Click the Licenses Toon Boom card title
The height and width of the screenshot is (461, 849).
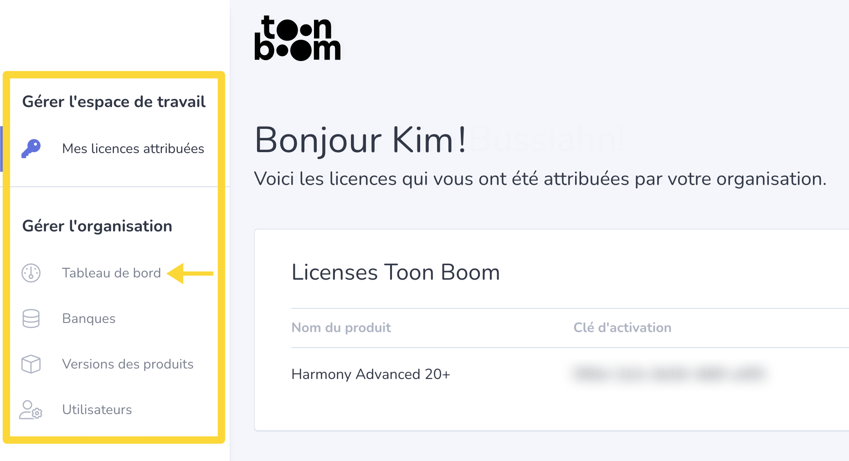(x=396, y=272)
